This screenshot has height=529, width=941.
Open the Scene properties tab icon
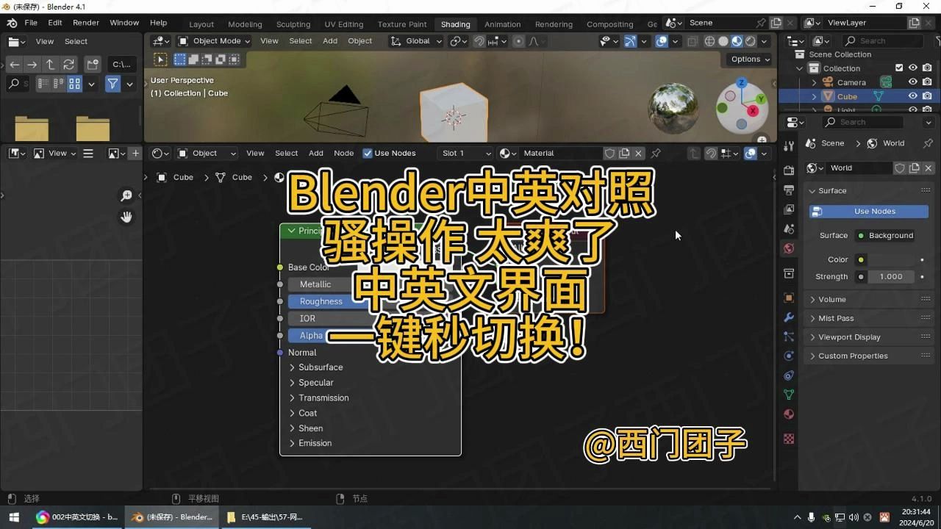pyautogui.click(x=789, y=228)
